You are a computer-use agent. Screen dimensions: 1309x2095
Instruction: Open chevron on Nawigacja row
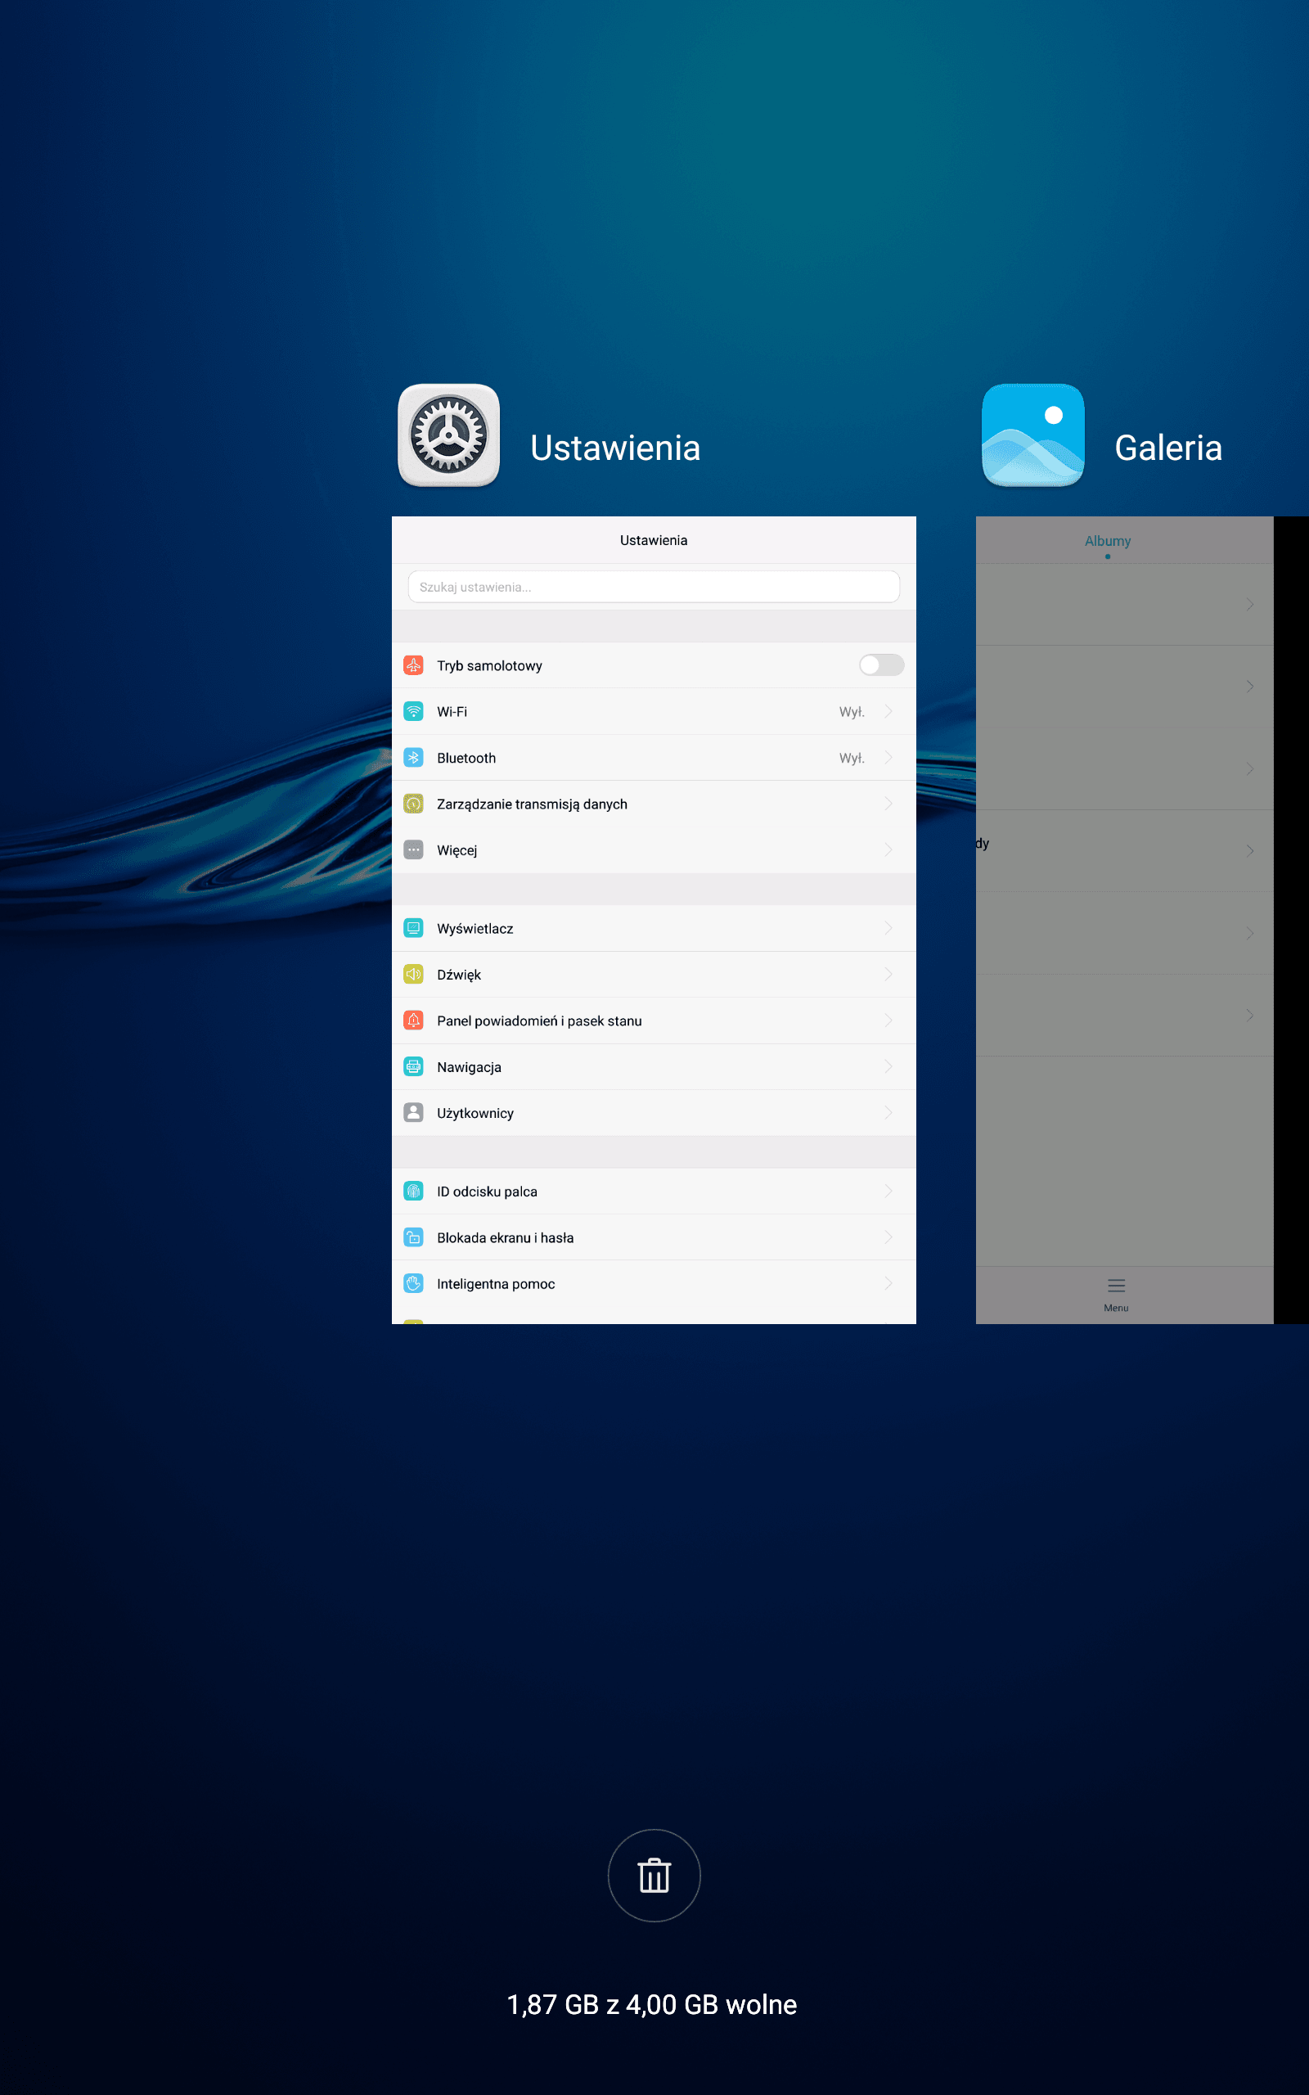(x=888, y=1066)
